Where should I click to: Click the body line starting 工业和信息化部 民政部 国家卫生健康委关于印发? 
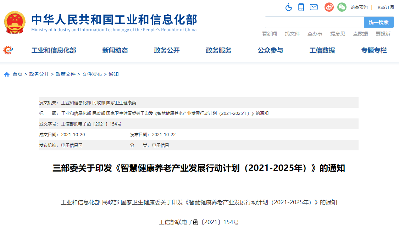[x=199, y=202]
